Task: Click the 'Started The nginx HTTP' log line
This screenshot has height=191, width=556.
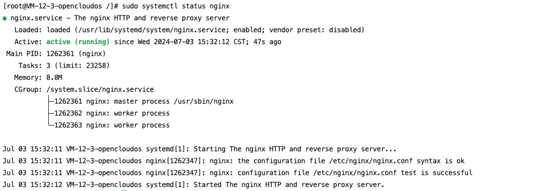Action: tap(193, 185)
